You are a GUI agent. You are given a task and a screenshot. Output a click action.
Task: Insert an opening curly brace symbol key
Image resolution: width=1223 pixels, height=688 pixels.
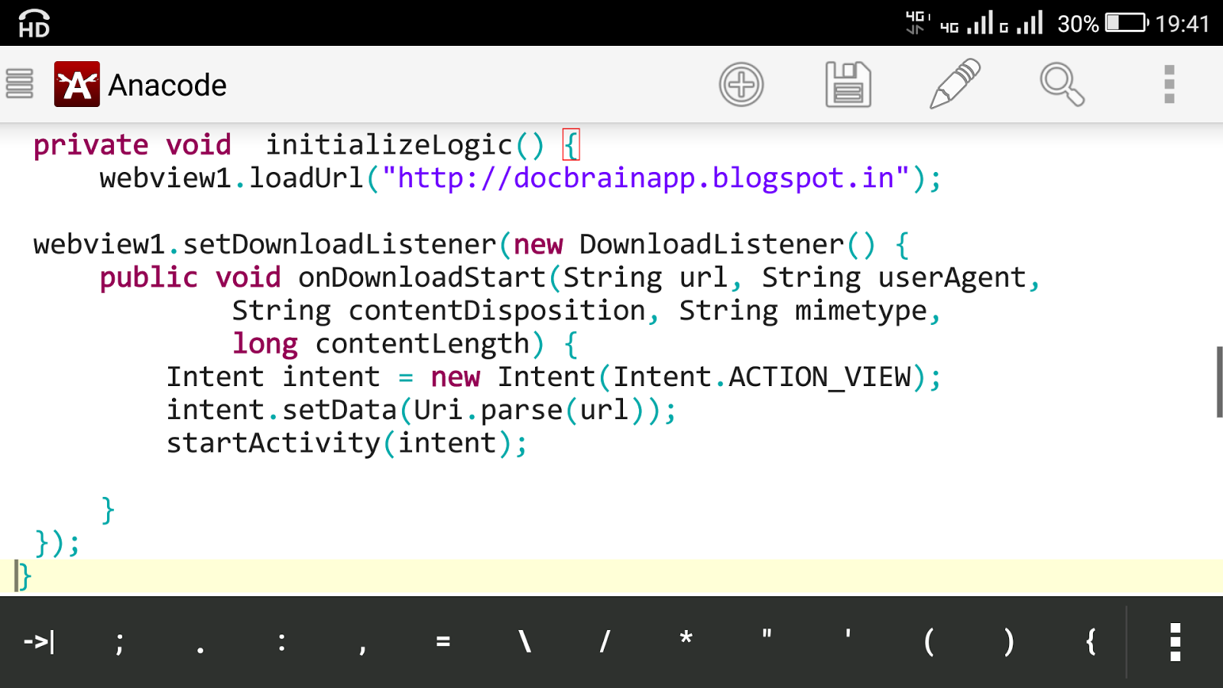tap(1090, 642)
